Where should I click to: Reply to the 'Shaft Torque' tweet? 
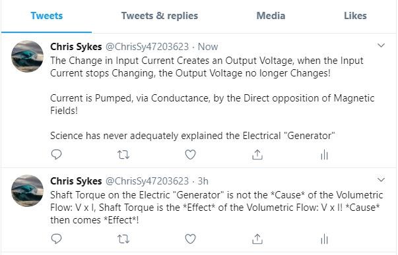pyautogui.click(x=56, y=239)
